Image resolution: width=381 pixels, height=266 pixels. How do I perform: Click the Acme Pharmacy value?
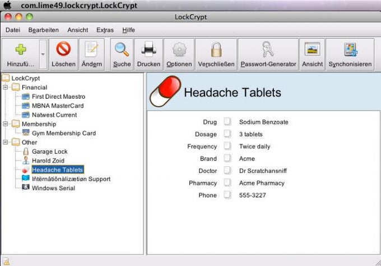tap(262, 183)
